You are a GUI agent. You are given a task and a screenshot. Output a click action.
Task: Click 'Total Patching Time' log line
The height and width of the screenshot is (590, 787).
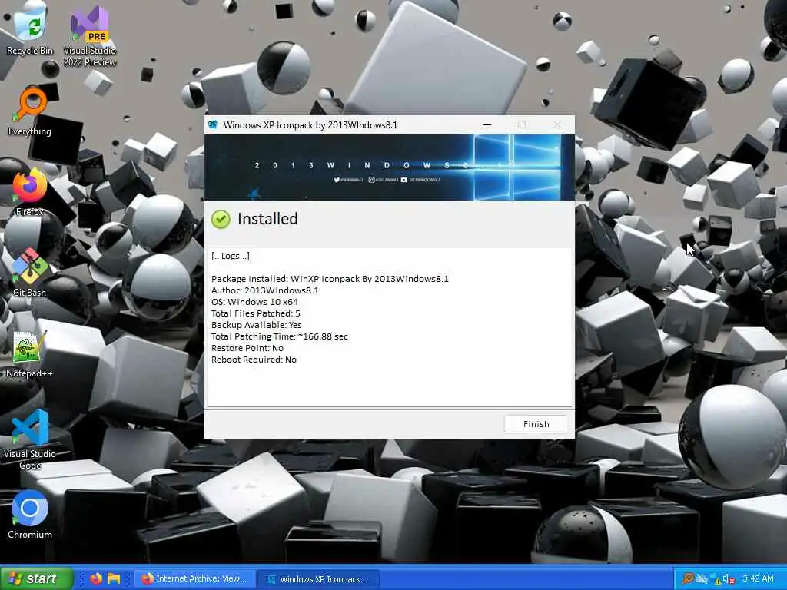[x=280, y=336]
